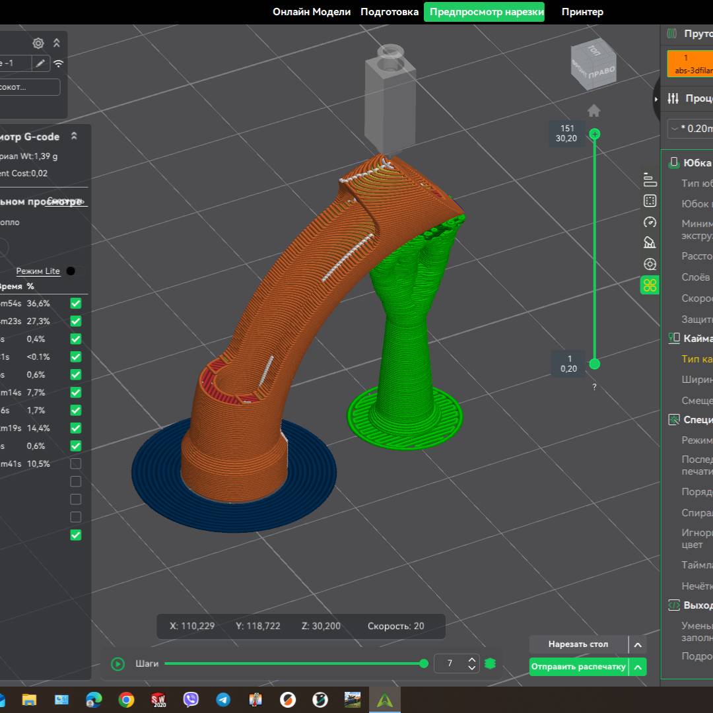The height and width of the screenshot is (713, 713).
Task: Click the Нарезать стол button
Action: tap(578, 644)
